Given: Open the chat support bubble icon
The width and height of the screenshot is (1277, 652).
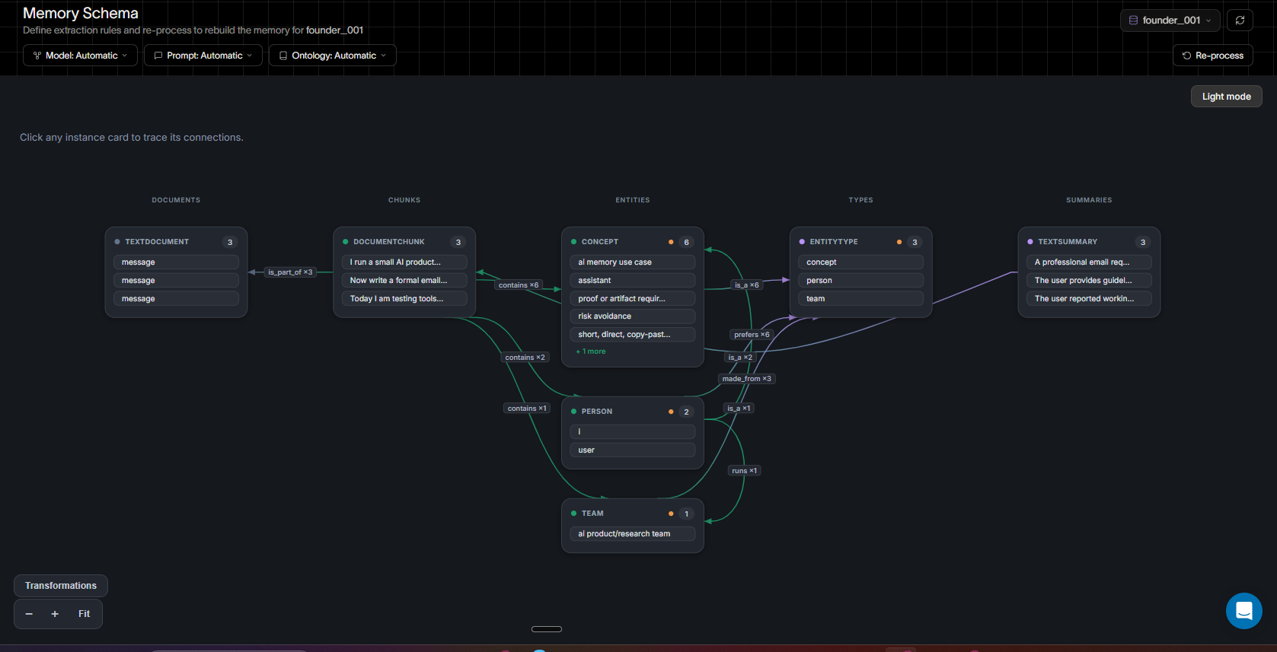Looking at the screenshot, I should (1243, 610).
